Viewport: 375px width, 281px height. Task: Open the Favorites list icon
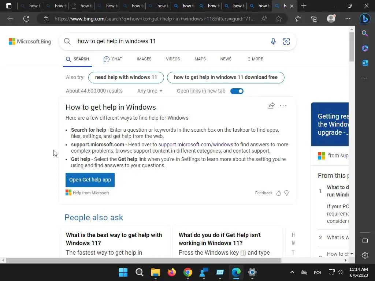(x=298, y=19)
